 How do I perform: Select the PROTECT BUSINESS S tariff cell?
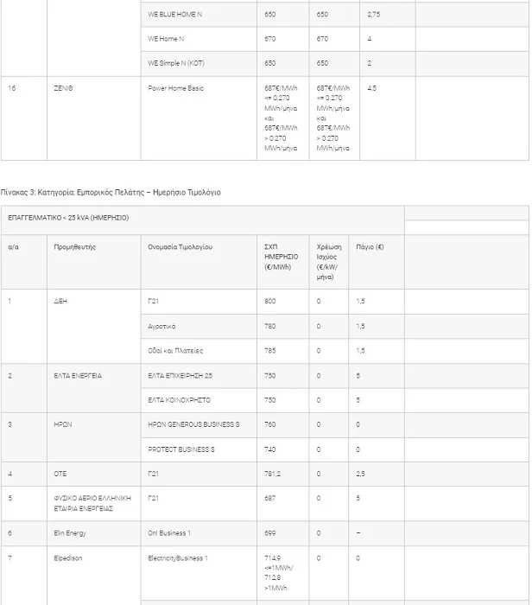[x=181, y=449]
